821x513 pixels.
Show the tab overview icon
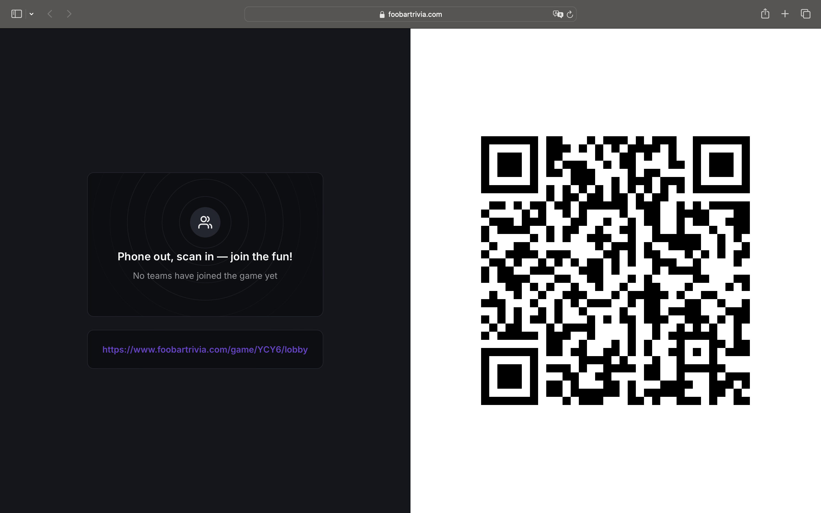point(806,14)
